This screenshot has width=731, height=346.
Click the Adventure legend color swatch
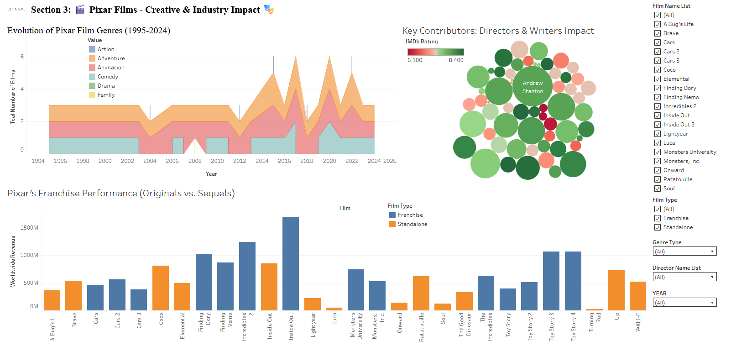coord(92,58)
